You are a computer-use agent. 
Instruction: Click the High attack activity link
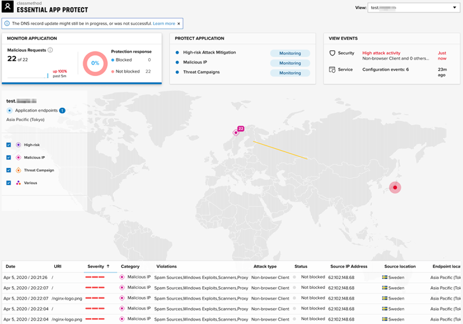(x=381, y=53)
